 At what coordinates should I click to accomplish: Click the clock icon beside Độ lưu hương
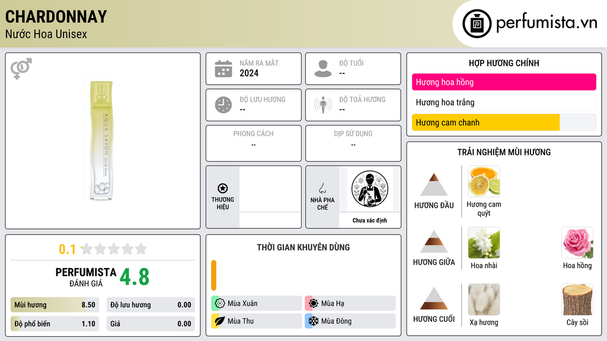point(223,105)
